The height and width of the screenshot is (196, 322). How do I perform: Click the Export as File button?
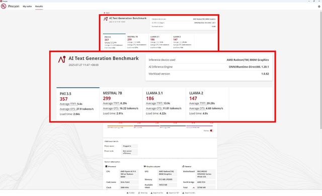[157, 193]
